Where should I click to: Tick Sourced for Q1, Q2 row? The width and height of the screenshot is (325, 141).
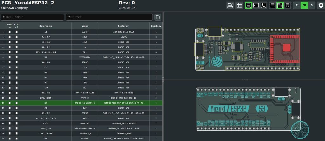click(x=10, y=113)
